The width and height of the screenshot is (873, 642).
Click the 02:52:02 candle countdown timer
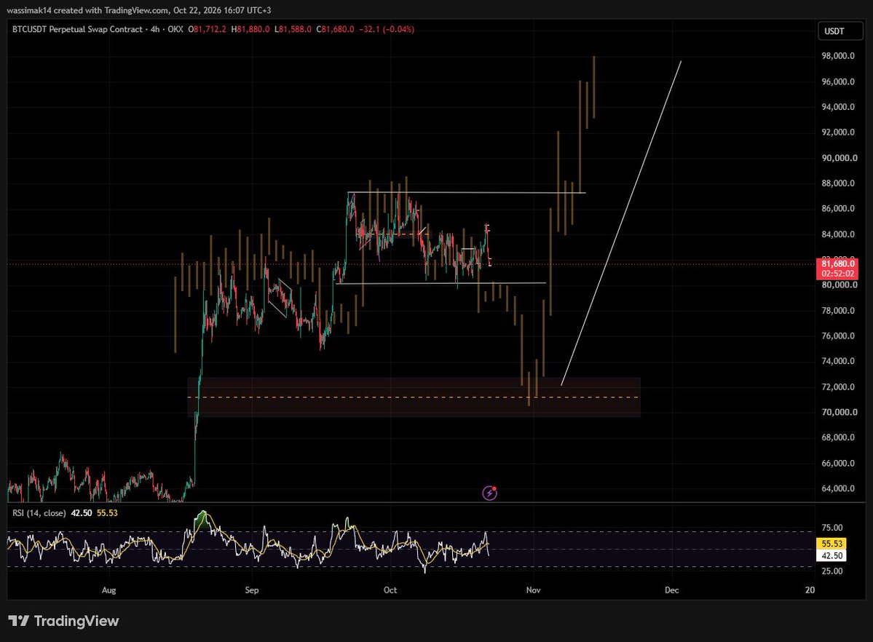838,274
